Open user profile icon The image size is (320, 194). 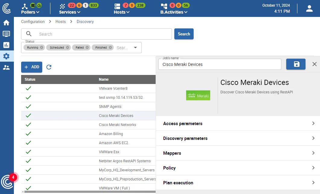309,8
